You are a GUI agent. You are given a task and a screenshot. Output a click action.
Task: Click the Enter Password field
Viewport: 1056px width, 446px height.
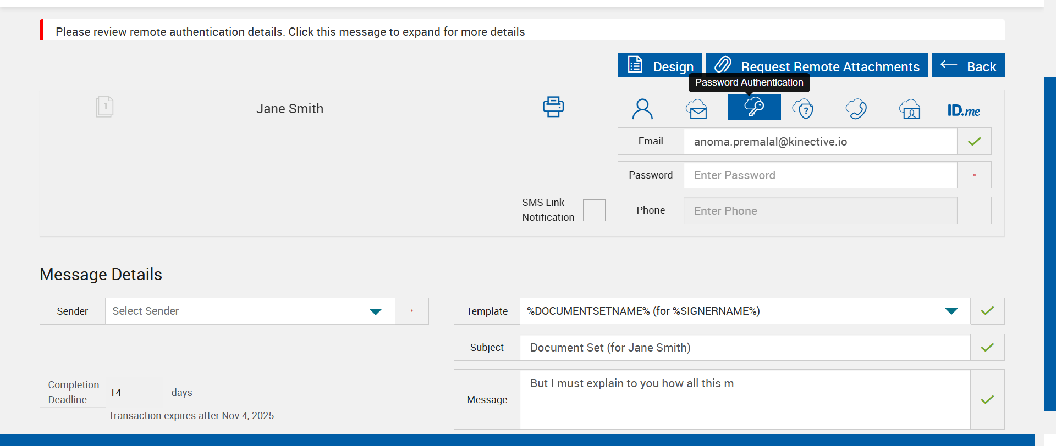pos(820,175)
